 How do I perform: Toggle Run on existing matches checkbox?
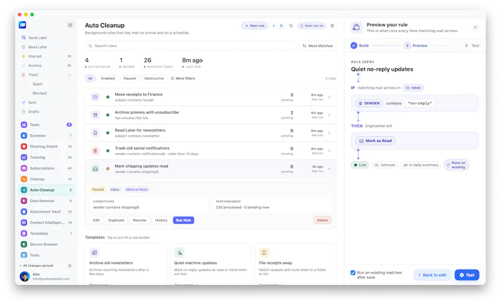pos(353,272)
